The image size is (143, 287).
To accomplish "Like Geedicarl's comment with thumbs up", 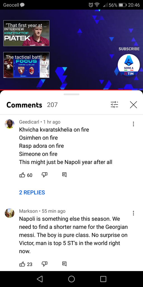I will point(22,175).
